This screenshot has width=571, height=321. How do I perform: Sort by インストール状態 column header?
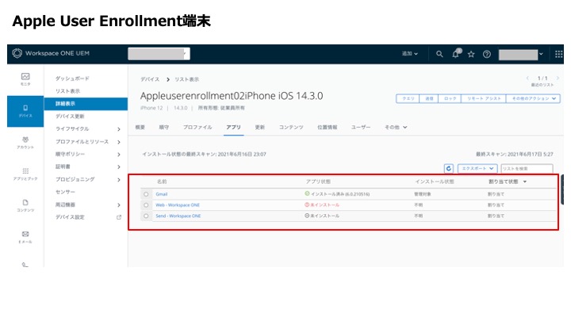point(435,182)
